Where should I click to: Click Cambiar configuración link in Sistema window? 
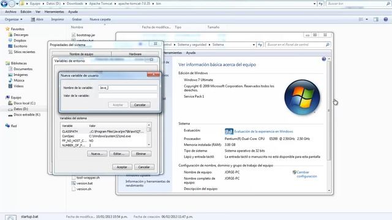point(306,174)
